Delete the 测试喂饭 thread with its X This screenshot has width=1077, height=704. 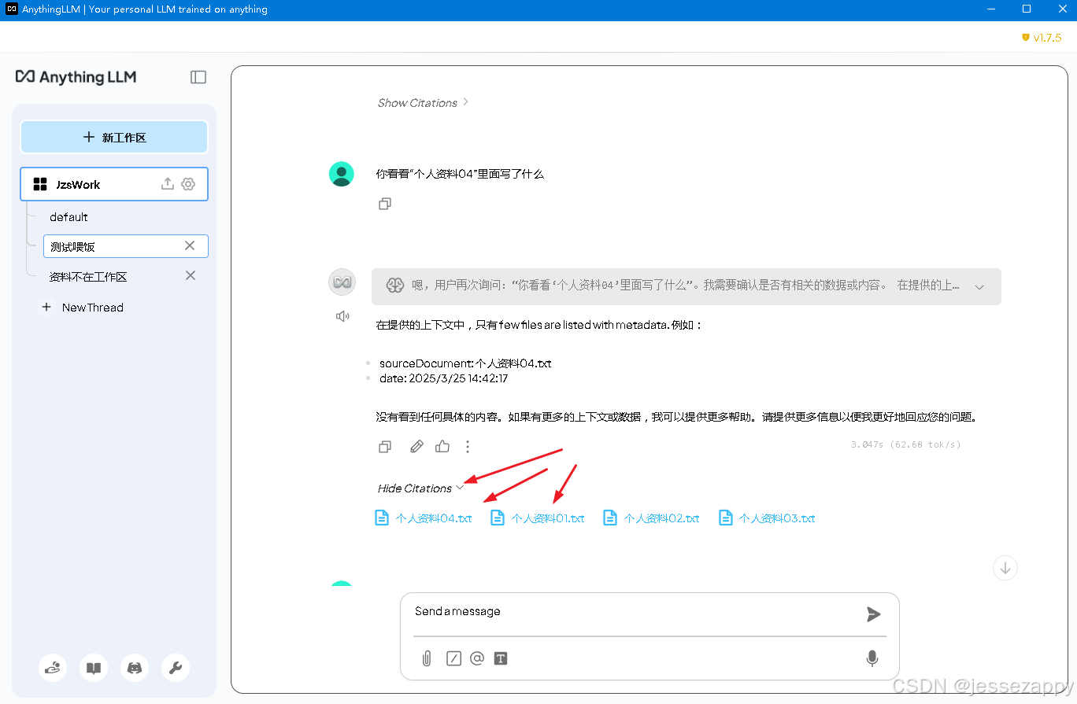click(190, 246)
